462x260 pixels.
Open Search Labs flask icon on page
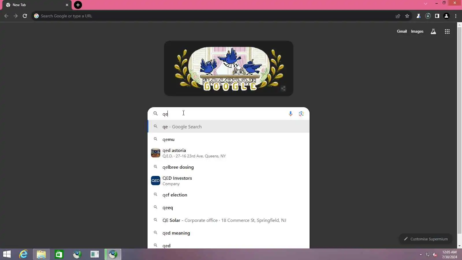click(433, 31)
